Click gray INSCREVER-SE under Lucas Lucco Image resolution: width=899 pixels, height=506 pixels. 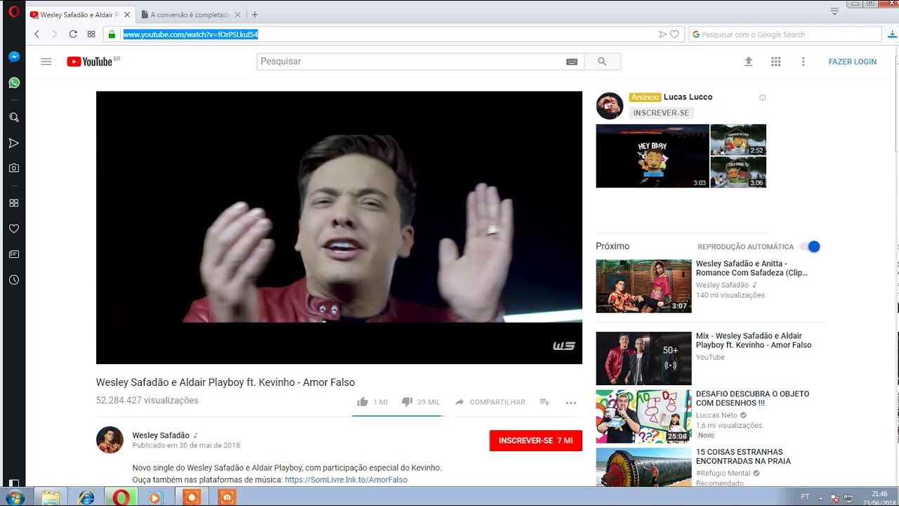661,113
